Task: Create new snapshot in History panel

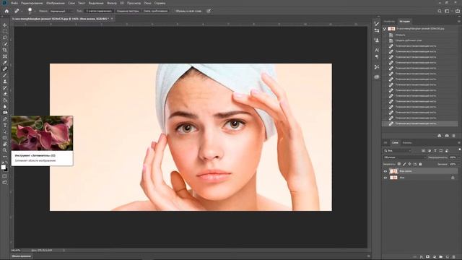Action: tap(447, 136)
